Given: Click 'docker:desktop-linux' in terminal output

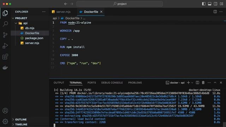Looking at the screenshot, I should point(204,90).
